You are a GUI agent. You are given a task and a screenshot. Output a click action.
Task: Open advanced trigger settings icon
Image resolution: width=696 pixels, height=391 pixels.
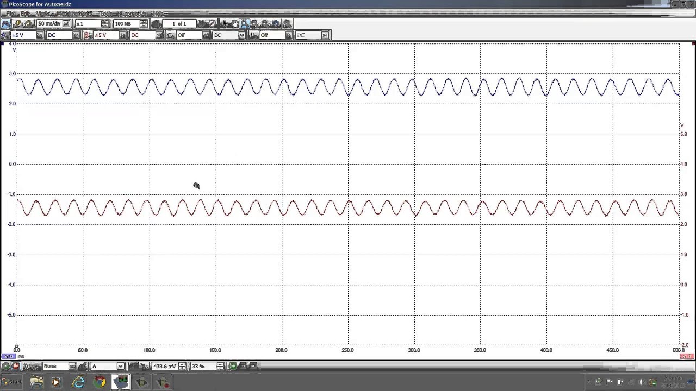click(83, 367)
